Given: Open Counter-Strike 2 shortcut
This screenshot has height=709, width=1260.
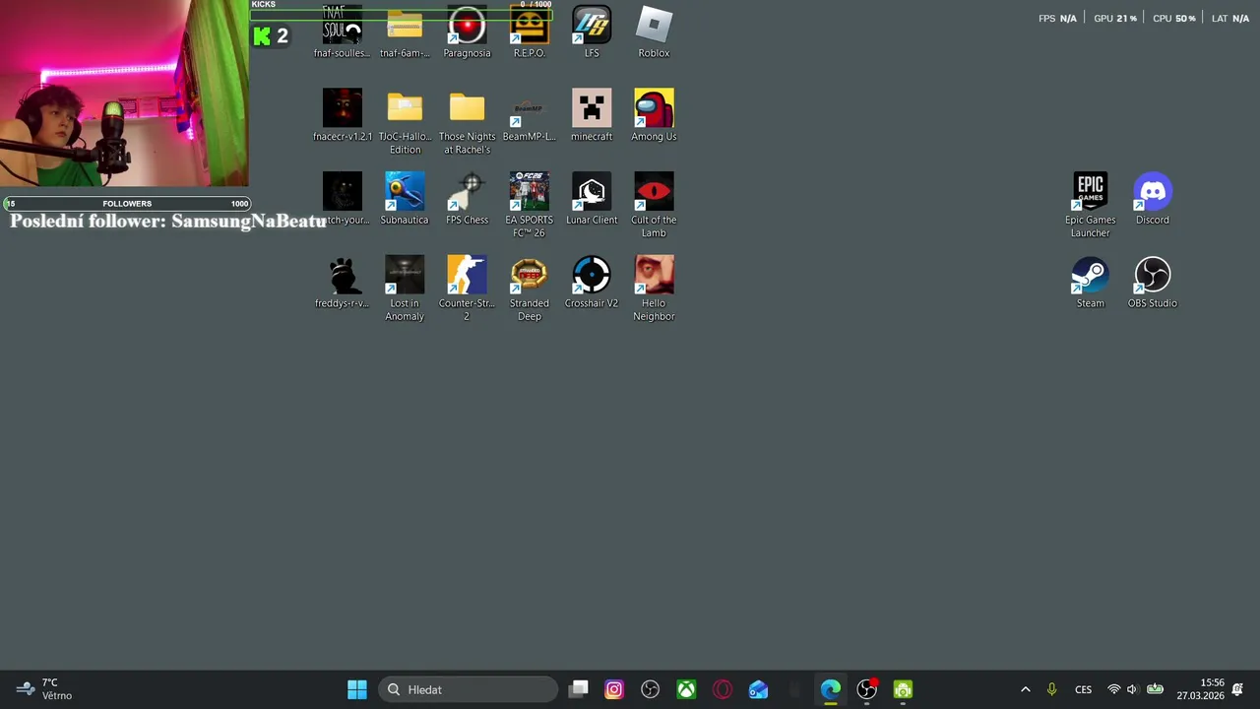Looking at the screenshot, I should 467,289.
